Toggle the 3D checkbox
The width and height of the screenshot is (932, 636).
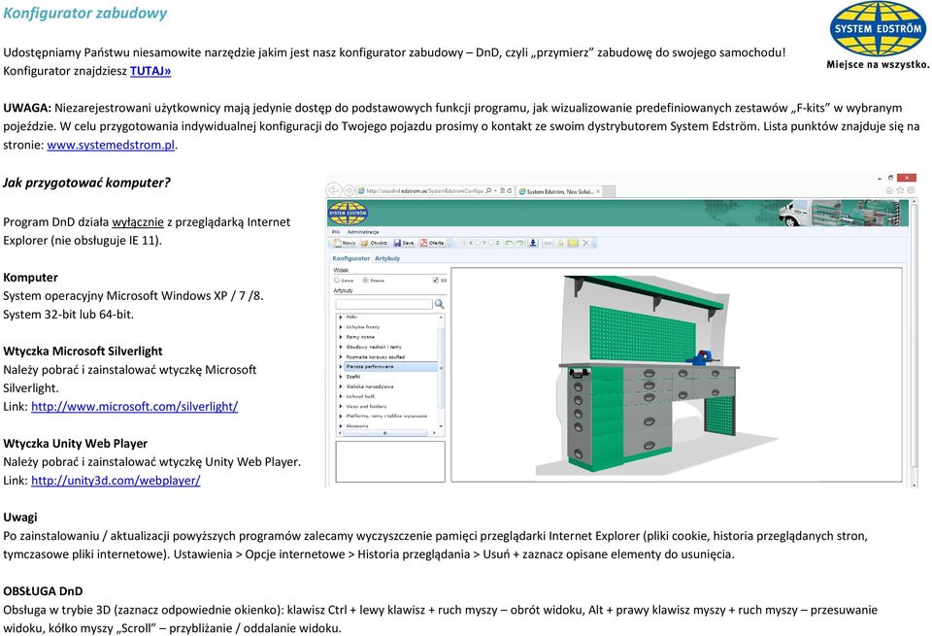tap(436, 280)
